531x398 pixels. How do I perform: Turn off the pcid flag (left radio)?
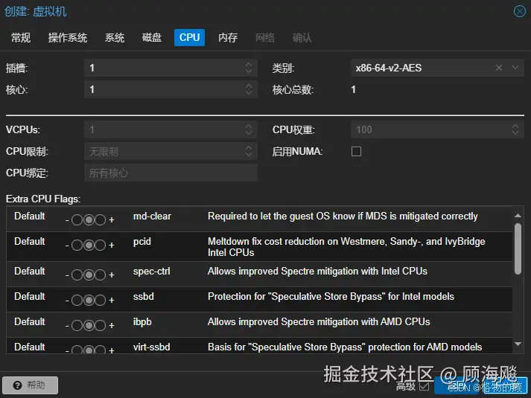77,245
